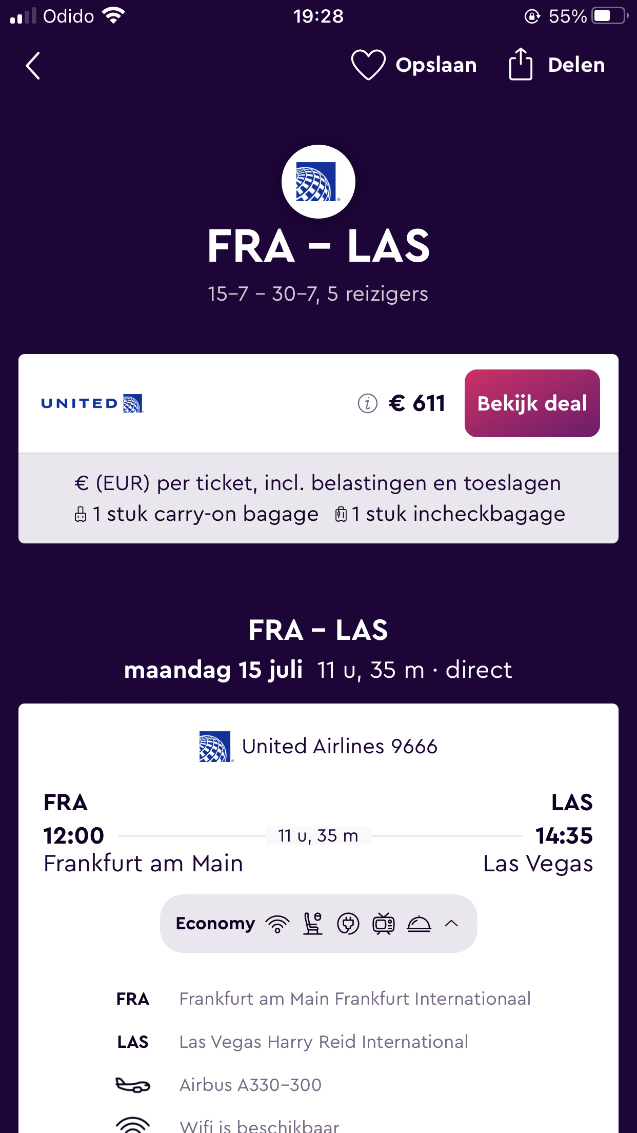Collapse the Economy details chevron
The image size is (637, 1133).
(451, 924)
